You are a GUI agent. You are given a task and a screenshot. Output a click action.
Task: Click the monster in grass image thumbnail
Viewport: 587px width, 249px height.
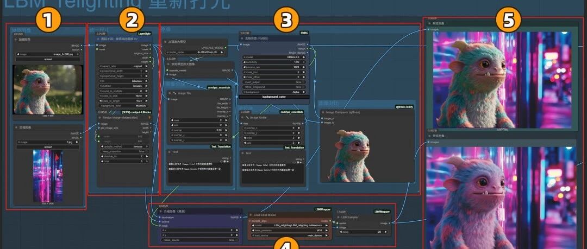point(48,90)
